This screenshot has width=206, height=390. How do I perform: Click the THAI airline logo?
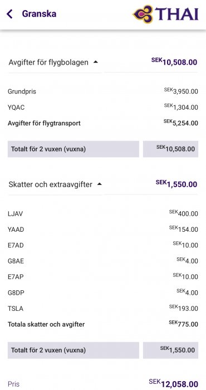165,14
